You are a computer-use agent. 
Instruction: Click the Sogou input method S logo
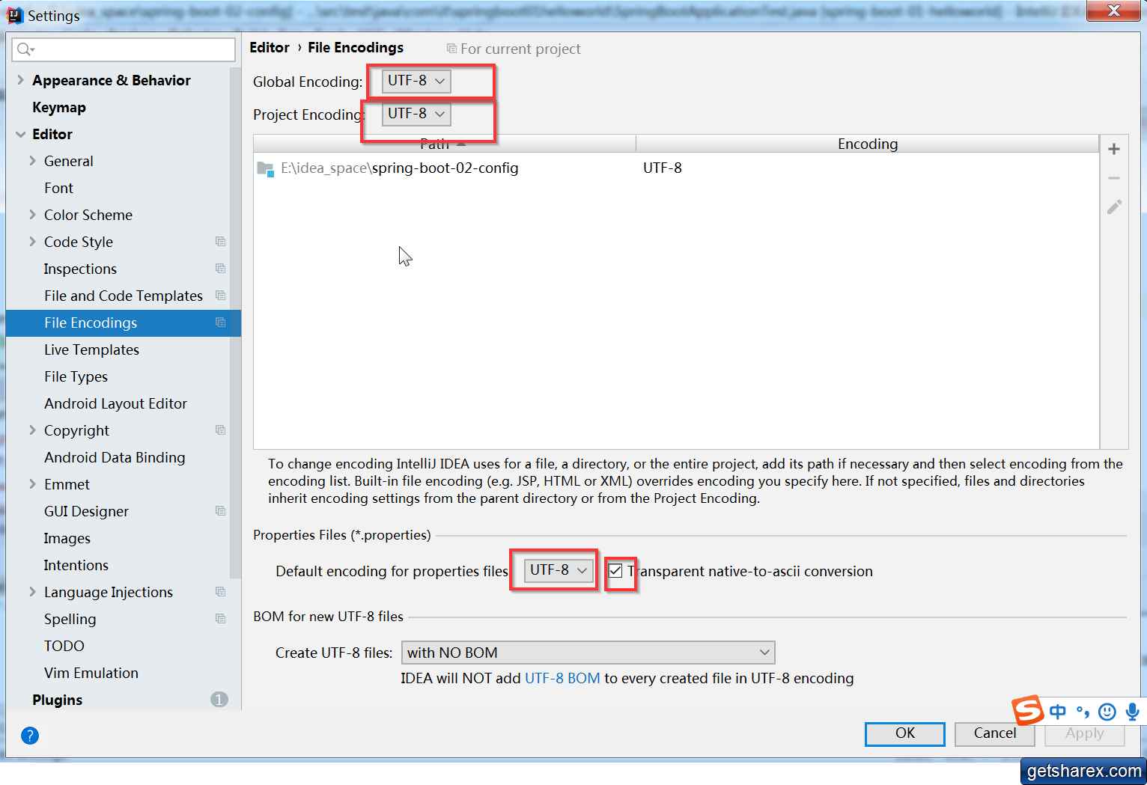(x=1027, y=710)
